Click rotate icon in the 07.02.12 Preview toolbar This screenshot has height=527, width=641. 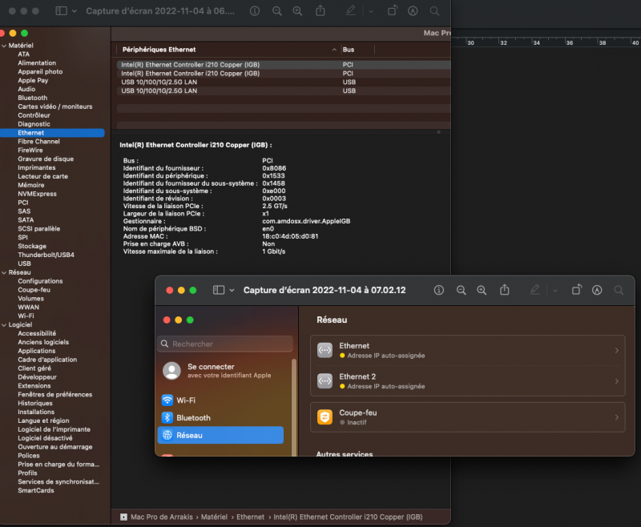point(576,290)
